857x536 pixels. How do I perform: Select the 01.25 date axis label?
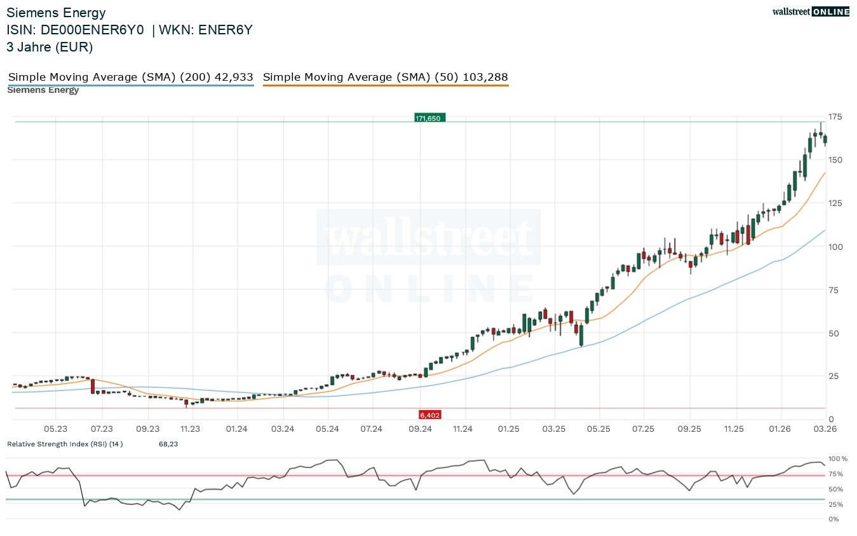pyautogui.click(x=508, y=429)
